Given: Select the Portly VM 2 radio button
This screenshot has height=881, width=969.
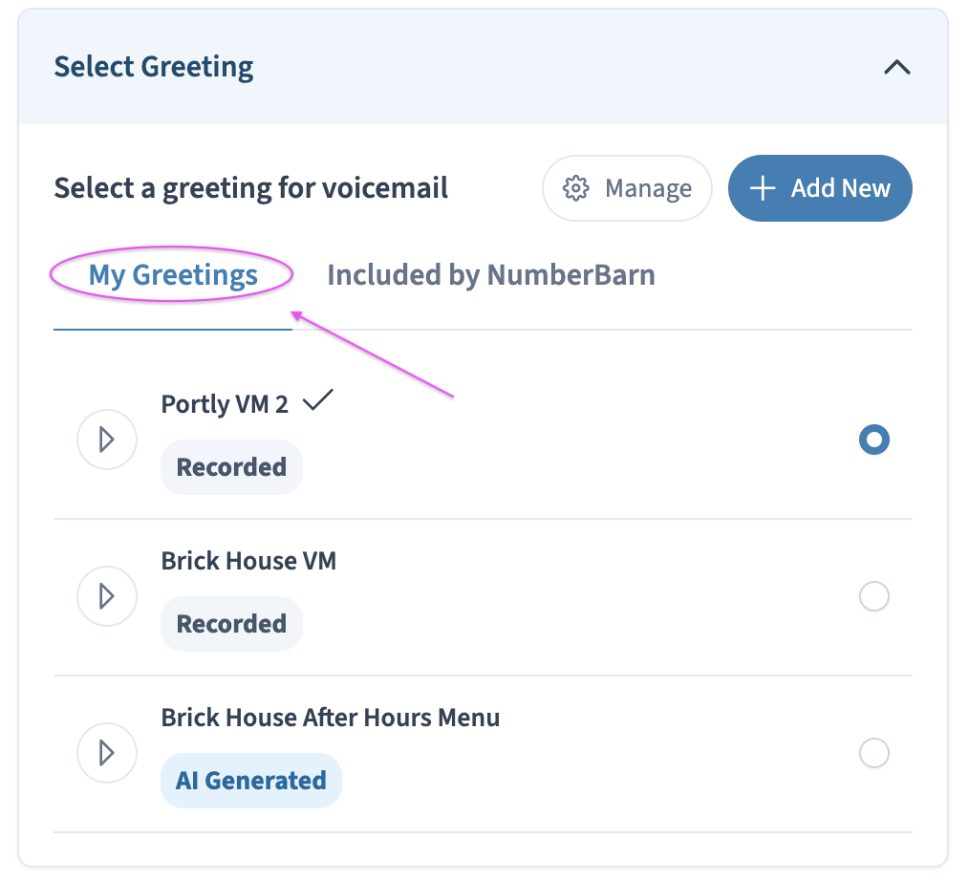Looking at the screenshot, I should click(x=874, y=440).
